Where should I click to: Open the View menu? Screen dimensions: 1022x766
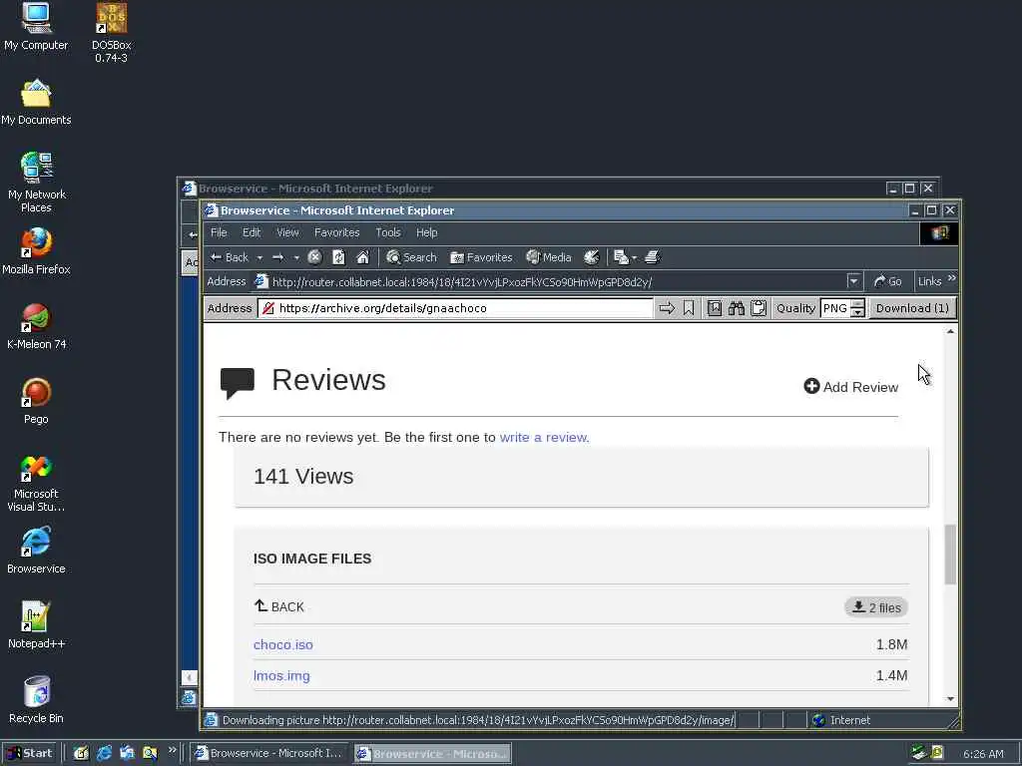click(x=287, y=232)
